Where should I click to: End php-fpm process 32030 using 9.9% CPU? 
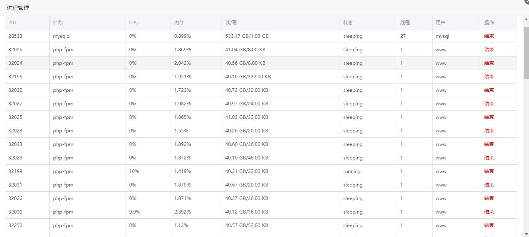pyautogui.click(x=489, y=212)
